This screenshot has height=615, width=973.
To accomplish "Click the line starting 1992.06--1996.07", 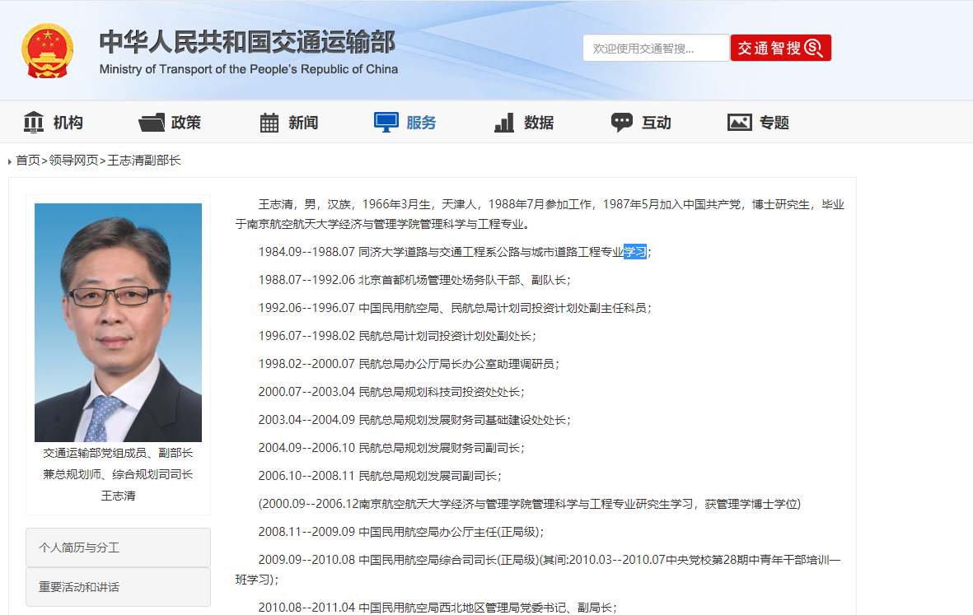I will [x=455, y=308].
